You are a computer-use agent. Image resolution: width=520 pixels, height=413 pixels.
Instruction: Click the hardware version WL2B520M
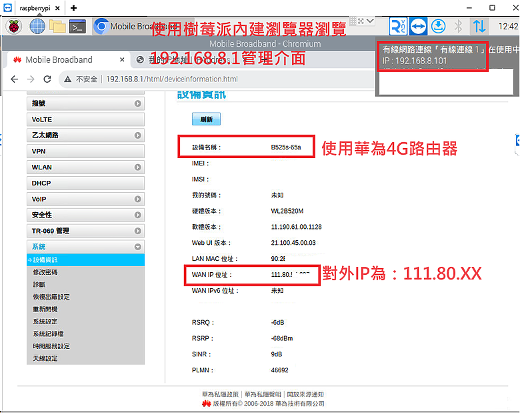(x=287, y=211)
